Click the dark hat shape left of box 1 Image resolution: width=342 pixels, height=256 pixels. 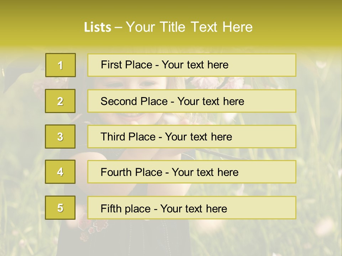[21, 76]
